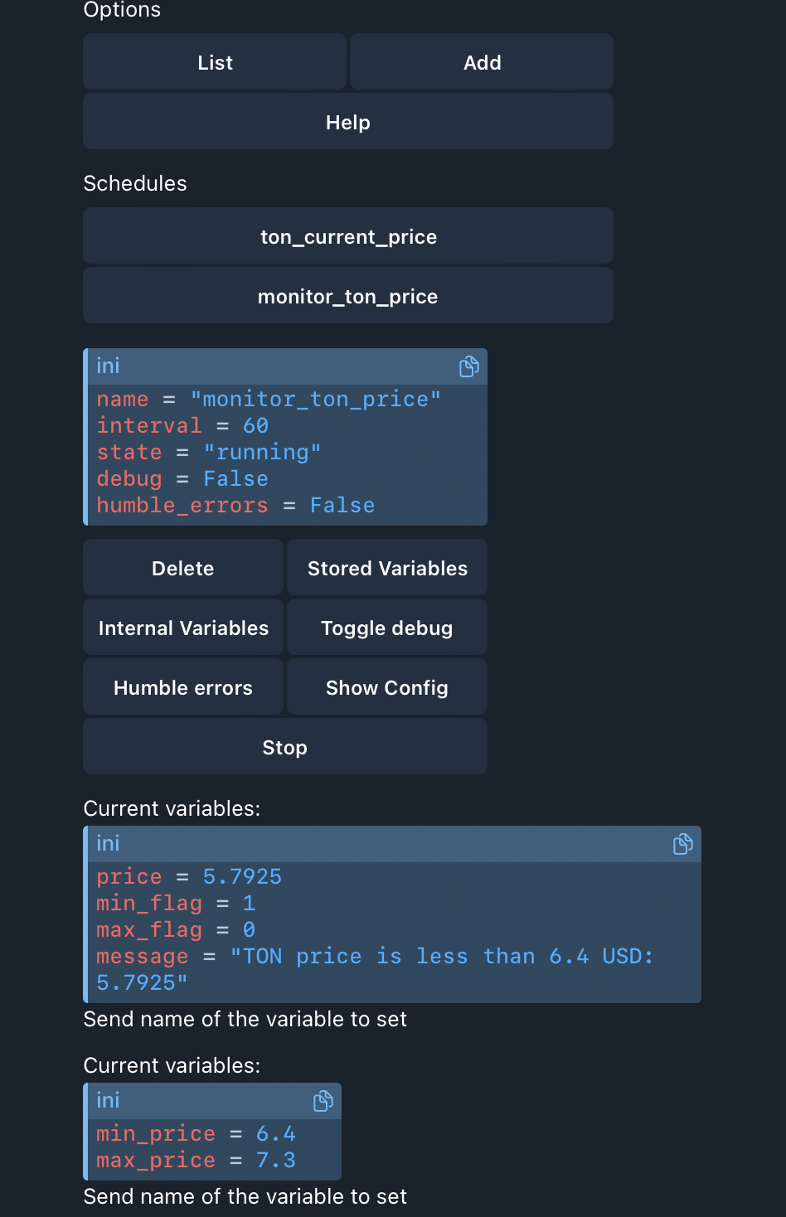Click the quoted "monitor_ton_price" name value
The image size is (786, 1217).
click(315, 400)
